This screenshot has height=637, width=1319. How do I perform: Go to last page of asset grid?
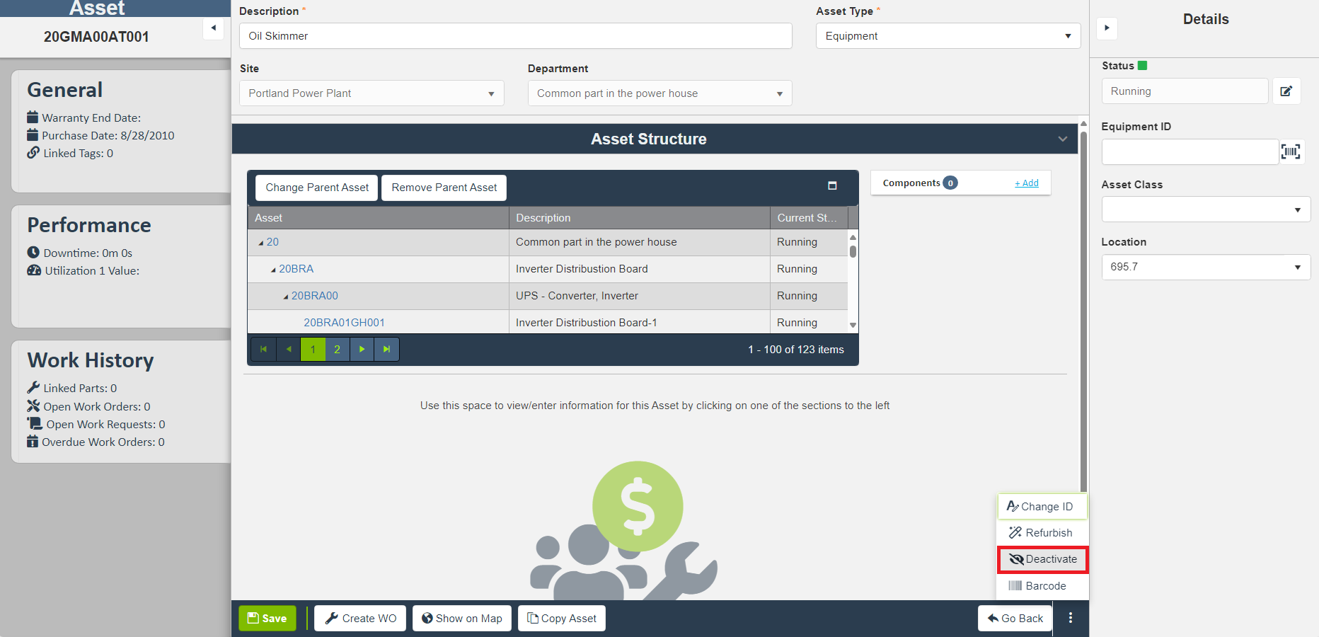point(386,349)
